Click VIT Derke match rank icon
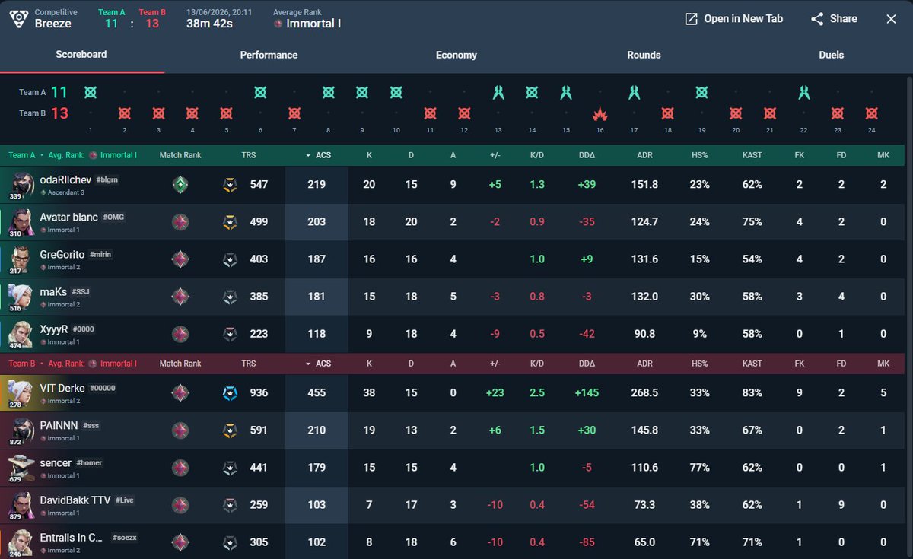The image size is (913, 559). [x=180, y=393]
